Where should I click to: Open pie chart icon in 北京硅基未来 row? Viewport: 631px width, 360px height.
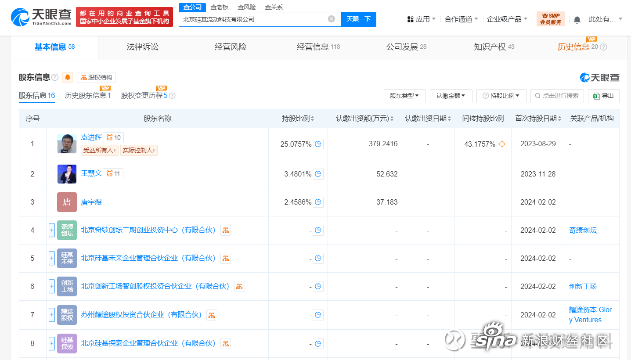pos(318,259)
